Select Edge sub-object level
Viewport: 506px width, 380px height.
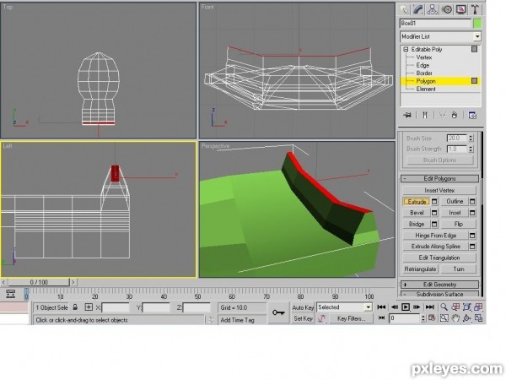[423, 65]
